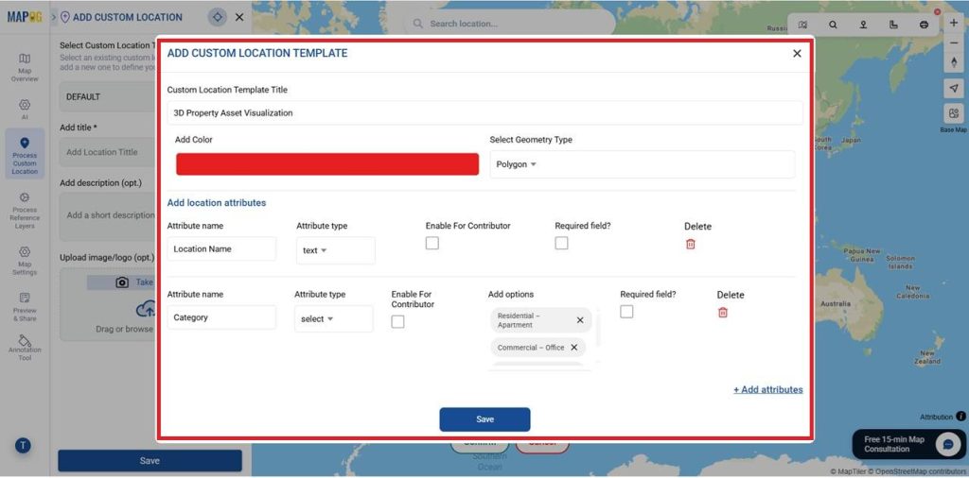The width and height of the screenshot is (969, 478).
Task: Zoom in the map with plus button
Action: (x=954, y=23)
